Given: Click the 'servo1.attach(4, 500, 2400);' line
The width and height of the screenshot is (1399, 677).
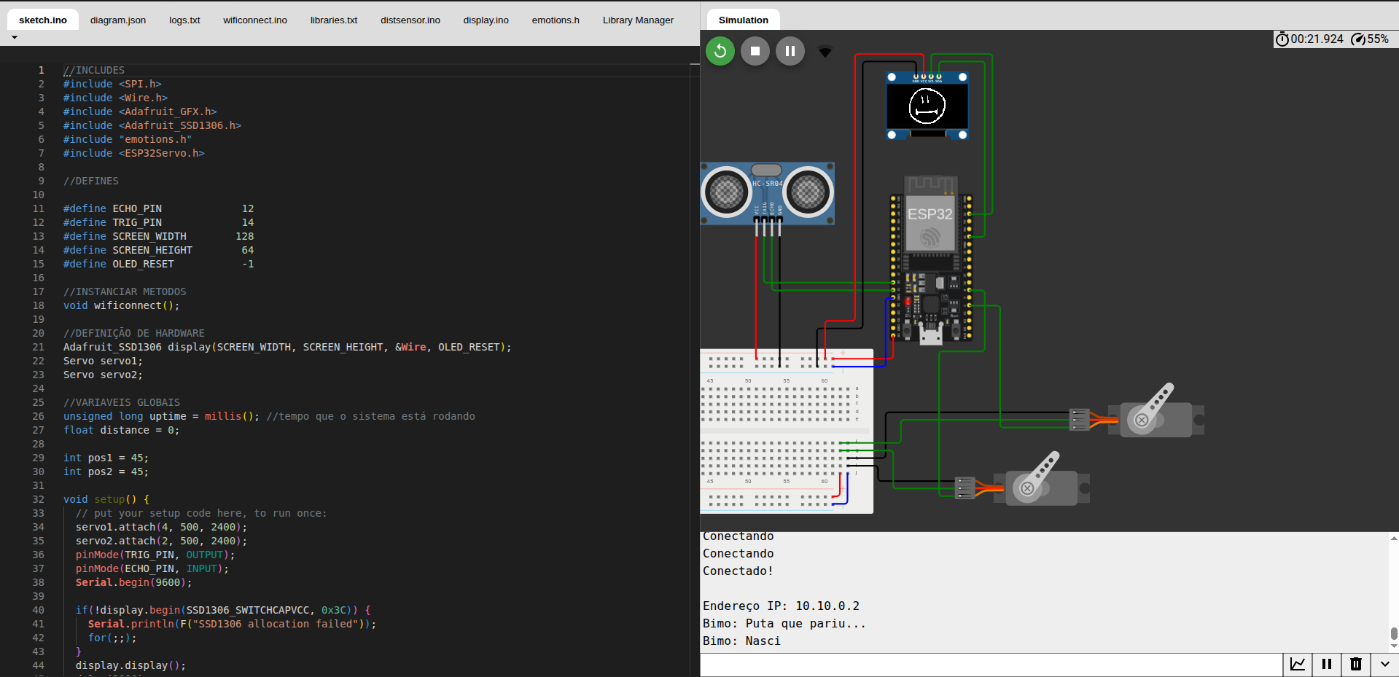Looking at the screenshot, I should tap(161, 527).
